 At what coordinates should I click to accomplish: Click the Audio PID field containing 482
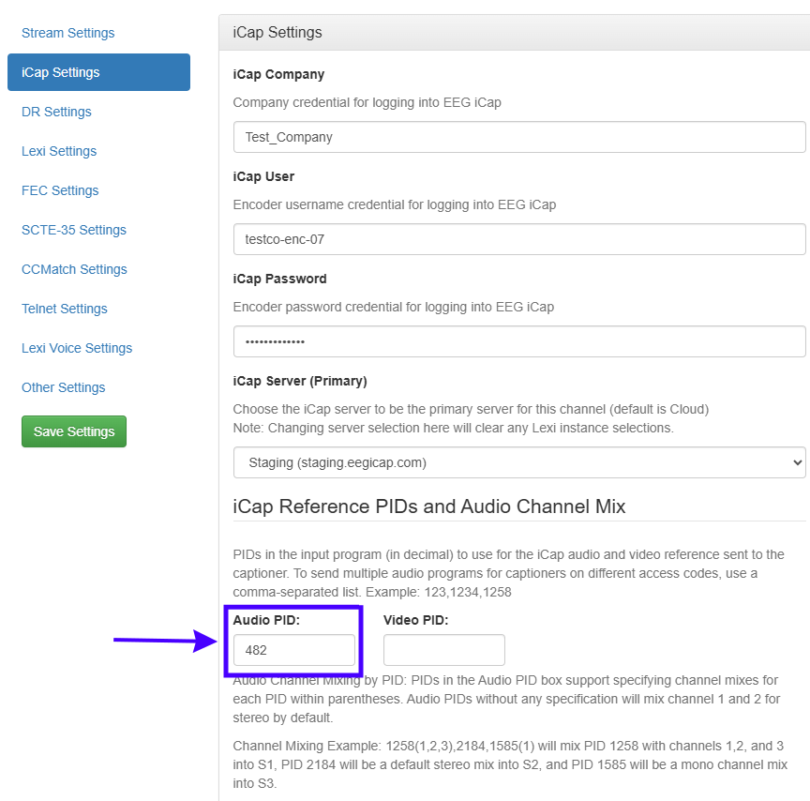tap(294, 650)
